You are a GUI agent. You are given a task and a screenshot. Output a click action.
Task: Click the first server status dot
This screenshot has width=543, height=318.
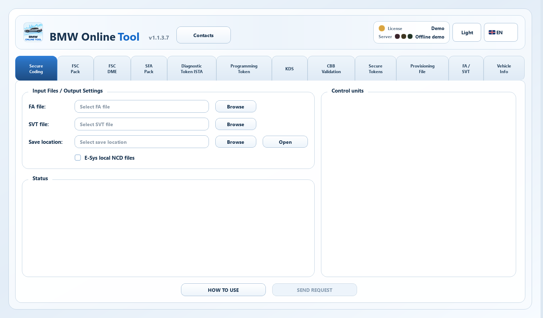pos(397,36)
